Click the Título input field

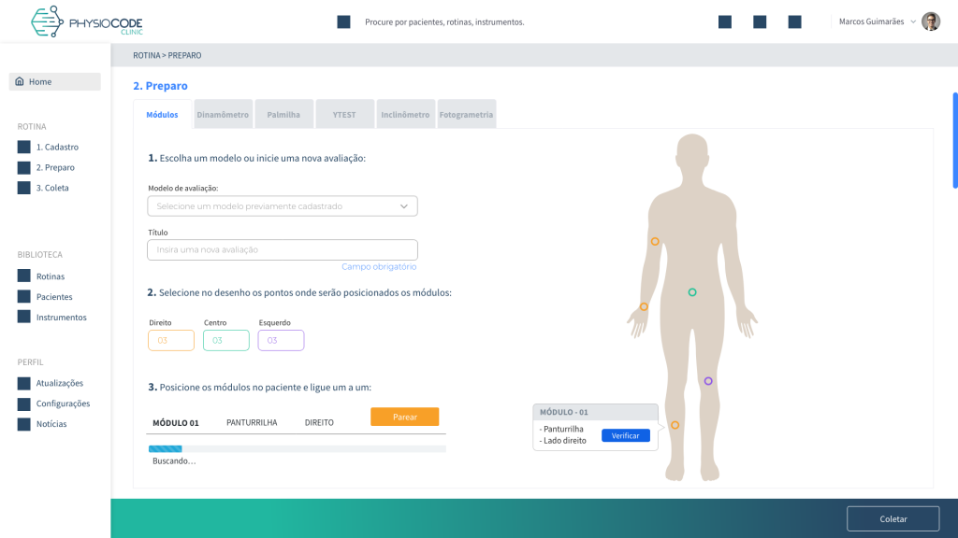[x=283, y=249]
